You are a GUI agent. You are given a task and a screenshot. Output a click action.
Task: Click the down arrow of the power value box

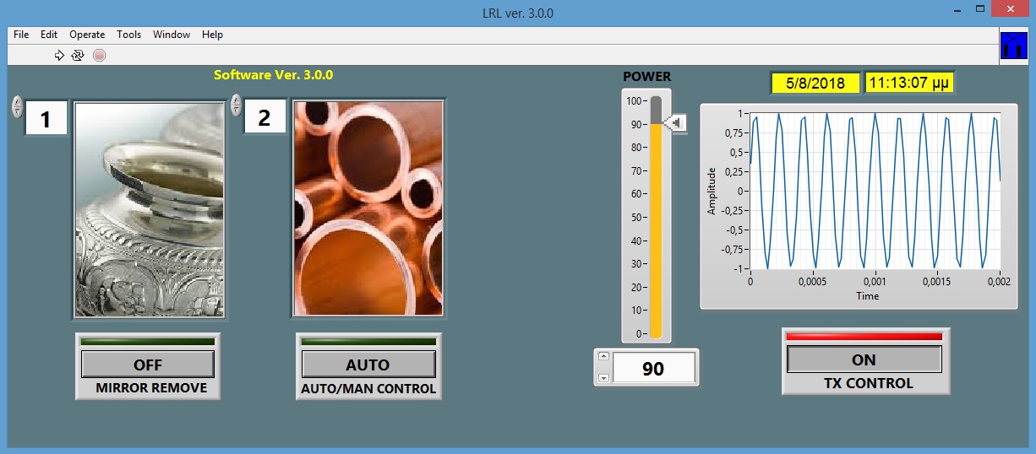pos(603,378)
